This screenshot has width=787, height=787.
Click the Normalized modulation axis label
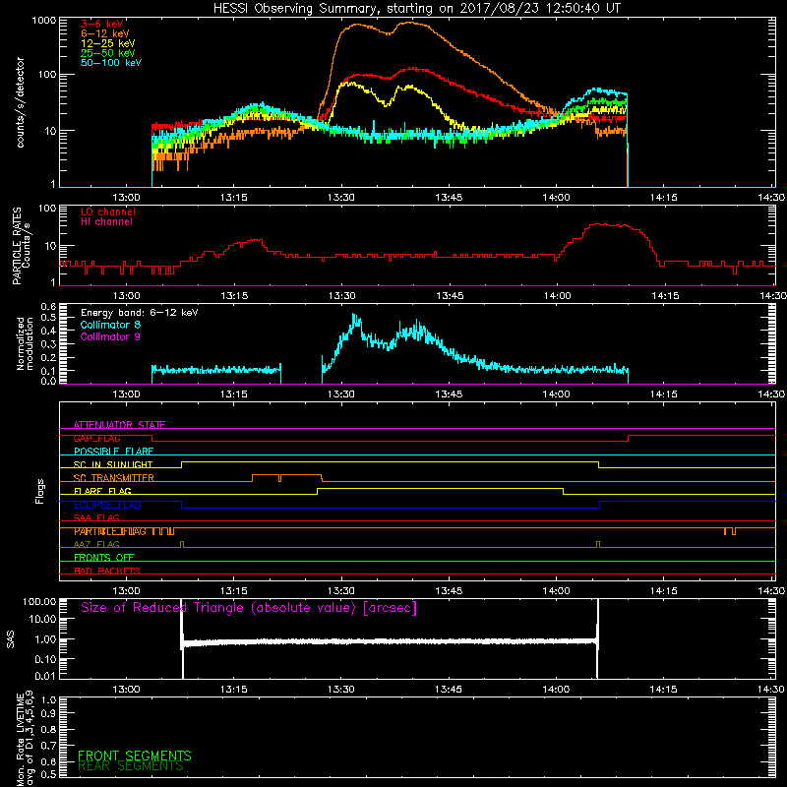(x=25, y=343)
